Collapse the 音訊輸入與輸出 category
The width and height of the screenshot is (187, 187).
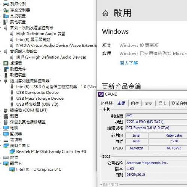point(1,51)
